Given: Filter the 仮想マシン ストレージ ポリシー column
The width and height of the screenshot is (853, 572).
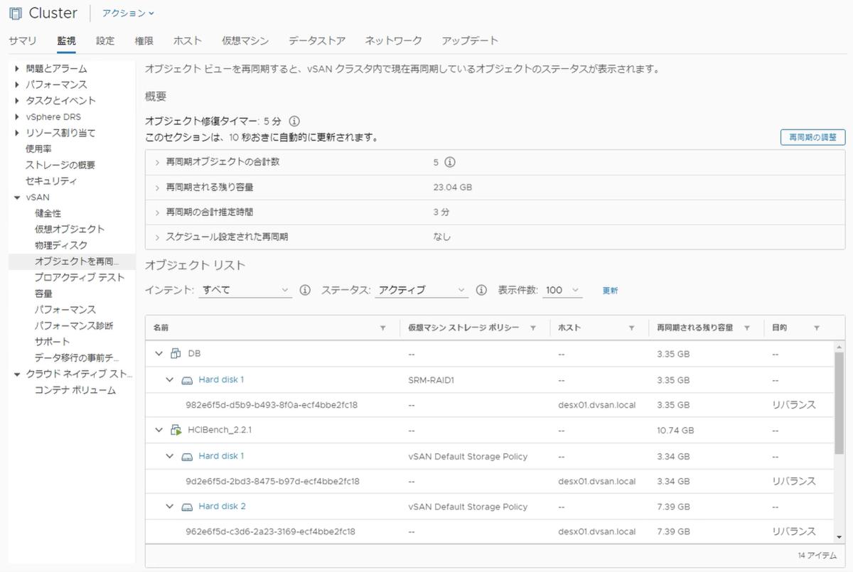Looking at the screenshot, I should tap(535, 328).
